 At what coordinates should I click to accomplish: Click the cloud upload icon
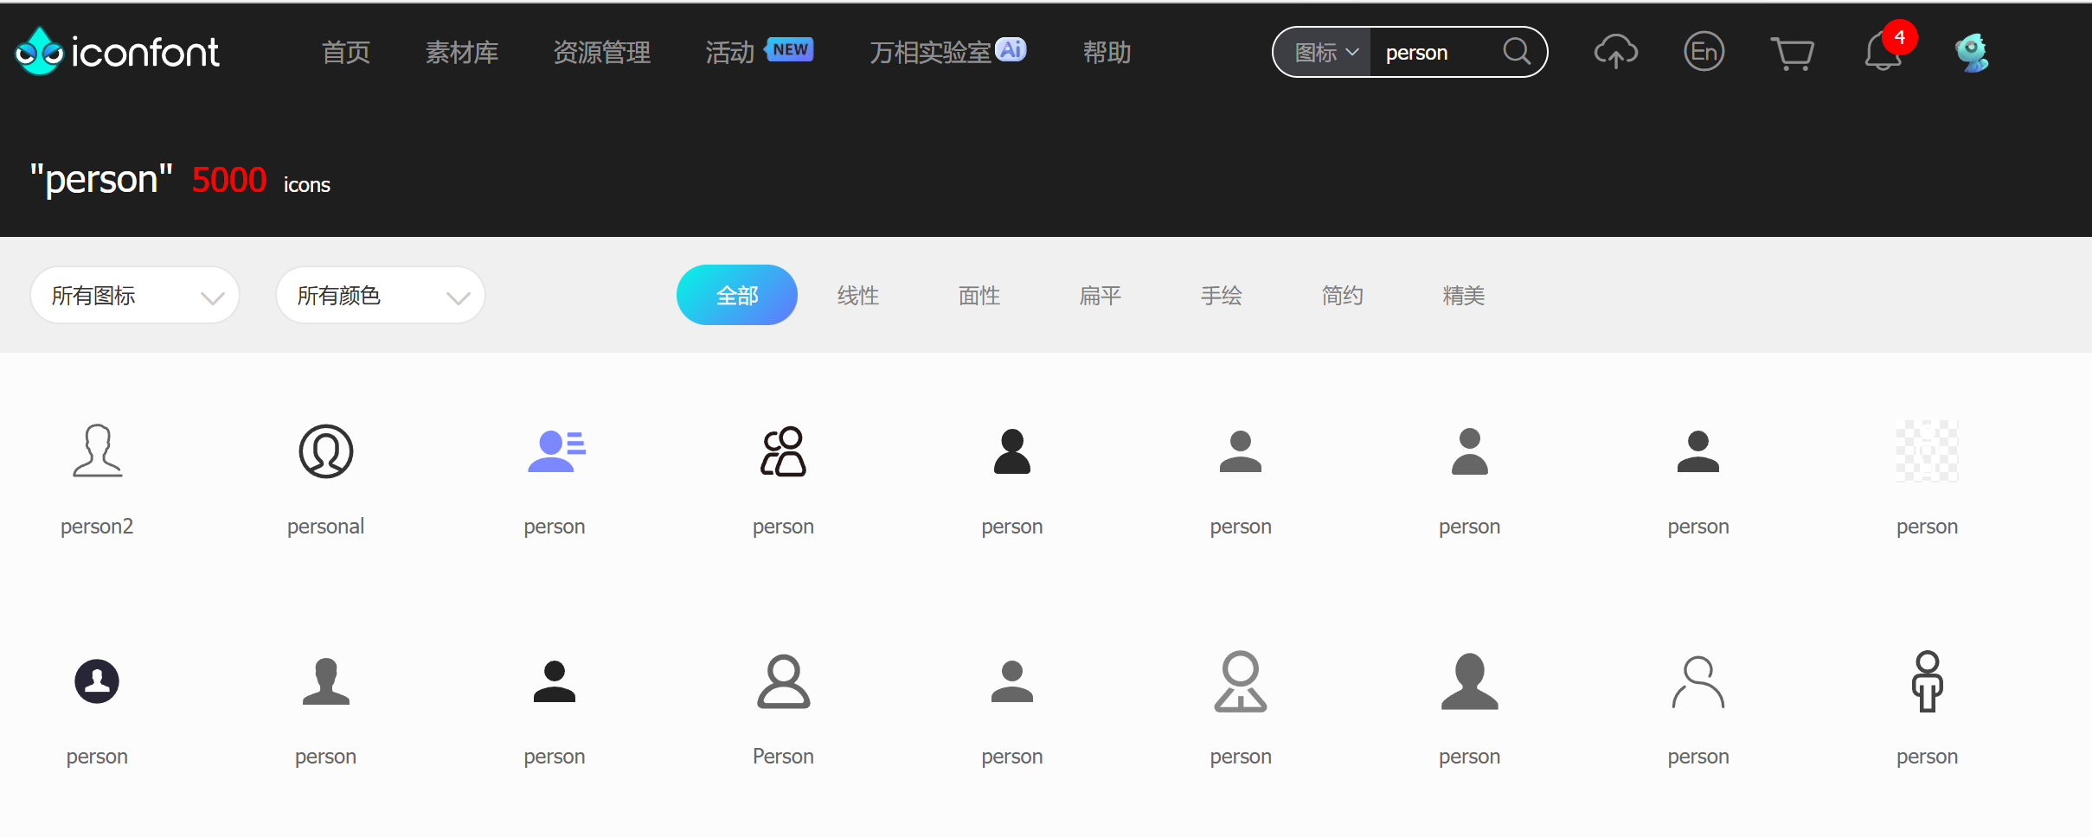point(1615,52)
